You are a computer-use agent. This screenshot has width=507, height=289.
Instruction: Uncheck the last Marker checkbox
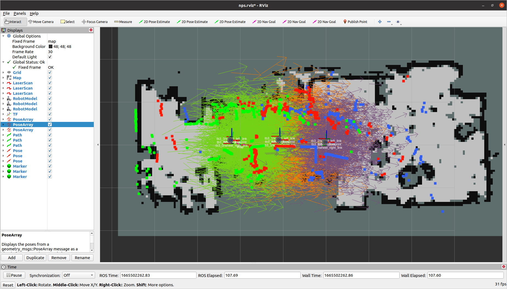(x=50, y=177)
